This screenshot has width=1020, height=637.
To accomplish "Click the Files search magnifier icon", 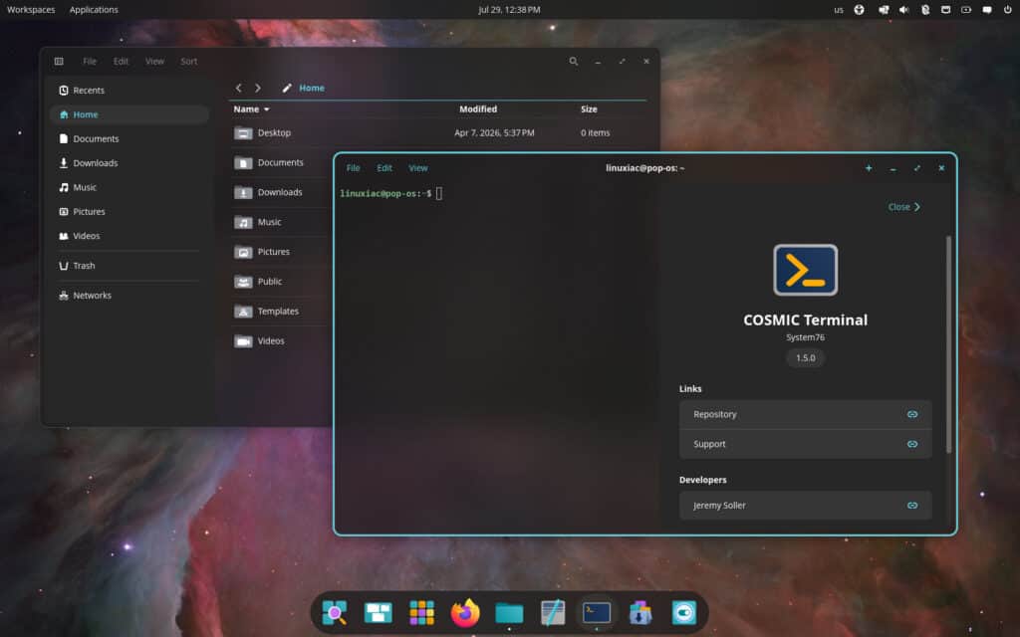I will [573, 61].
